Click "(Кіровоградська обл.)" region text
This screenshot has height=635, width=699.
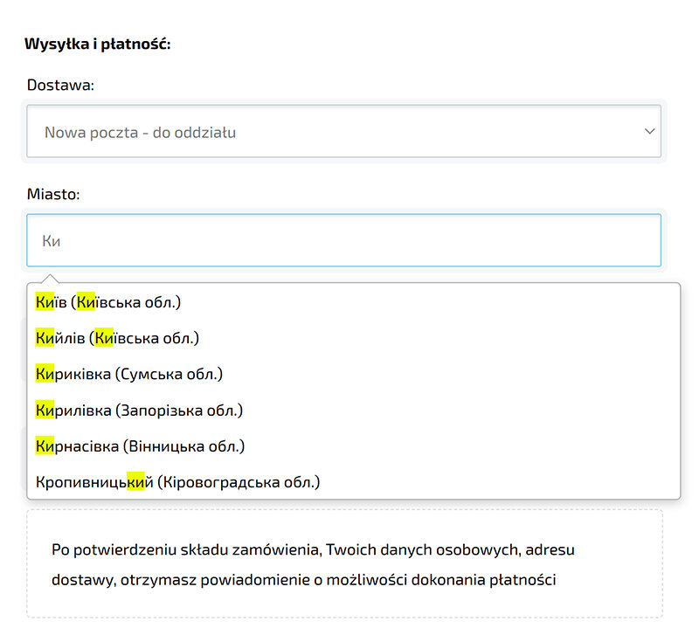(x=239, y=481)
